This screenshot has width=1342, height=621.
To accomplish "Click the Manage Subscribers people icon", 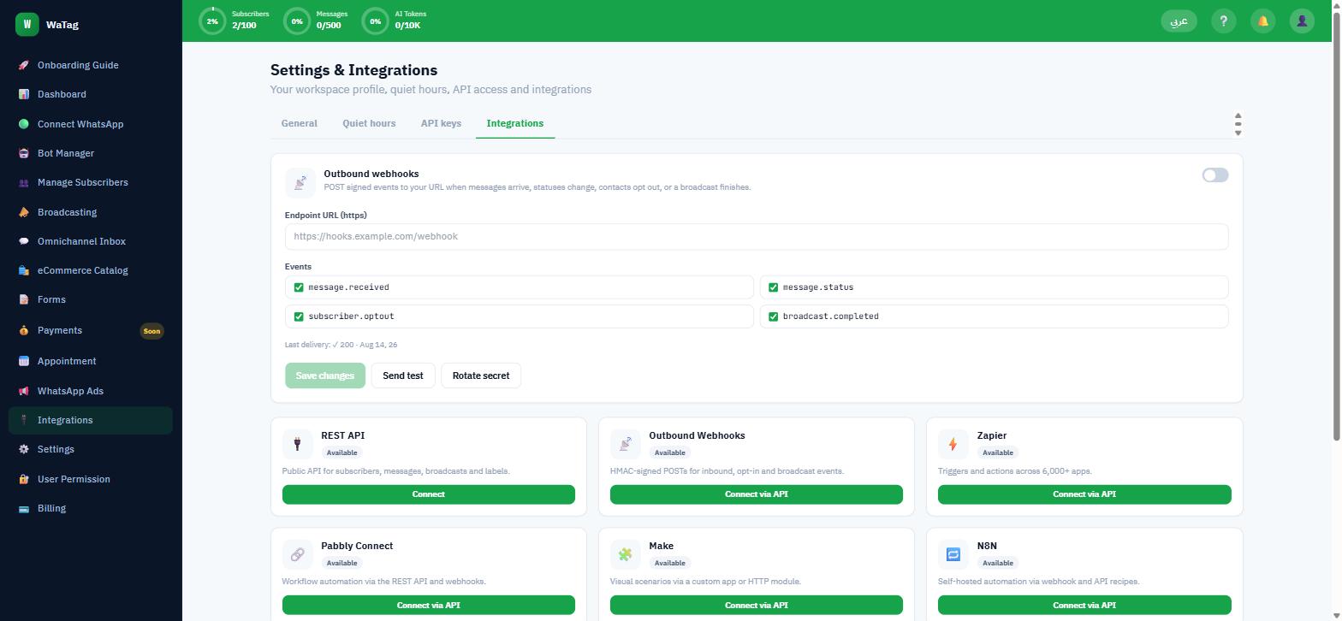I will (x=24, y=182).
